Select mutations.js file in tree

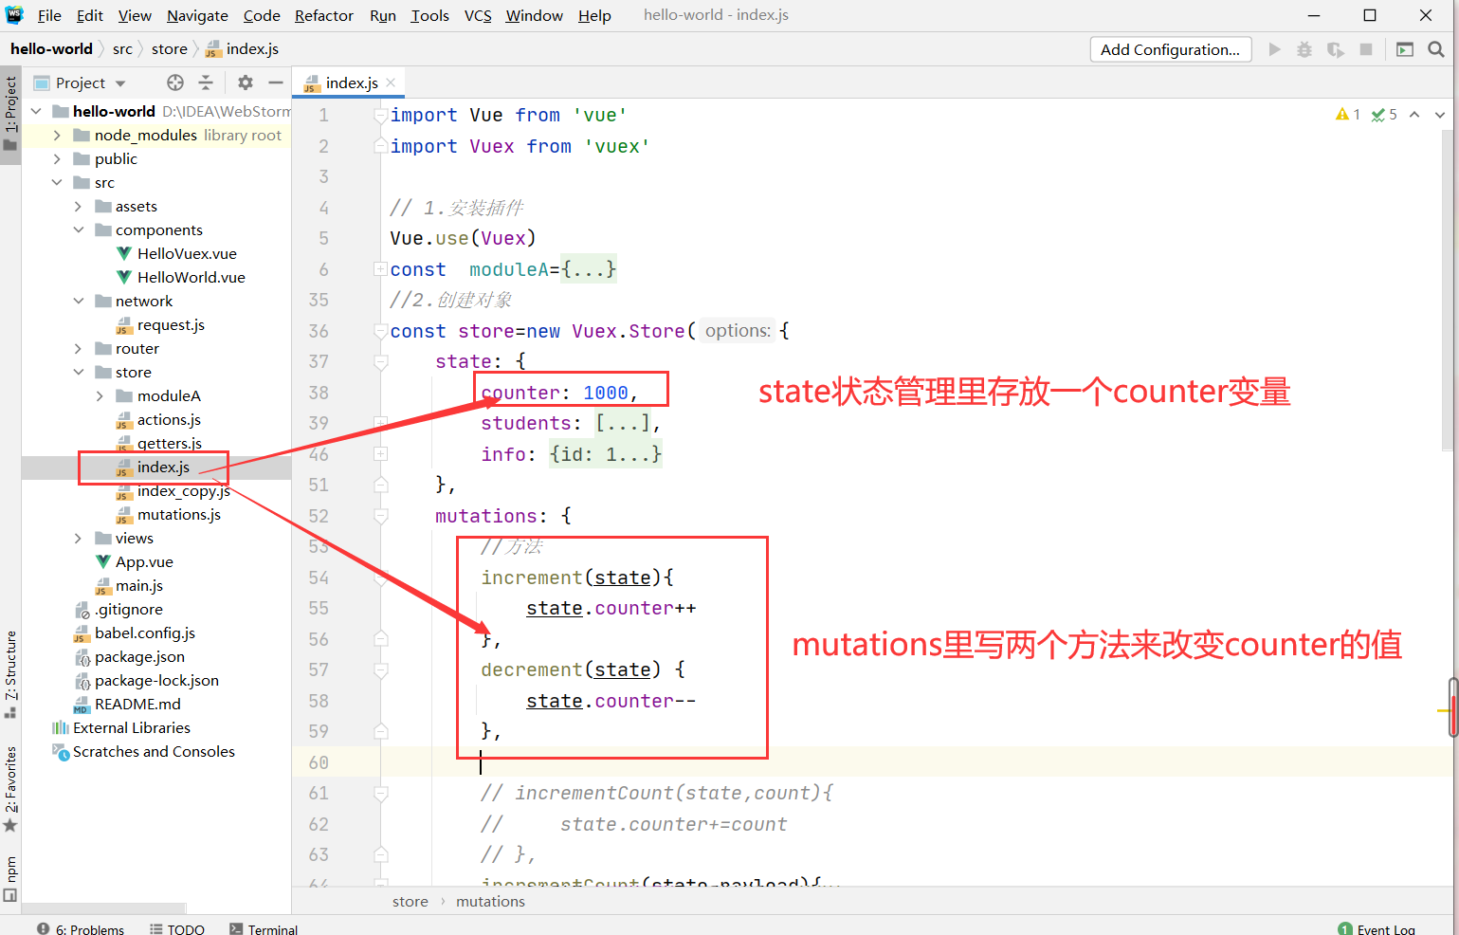(x=178, y=514)
